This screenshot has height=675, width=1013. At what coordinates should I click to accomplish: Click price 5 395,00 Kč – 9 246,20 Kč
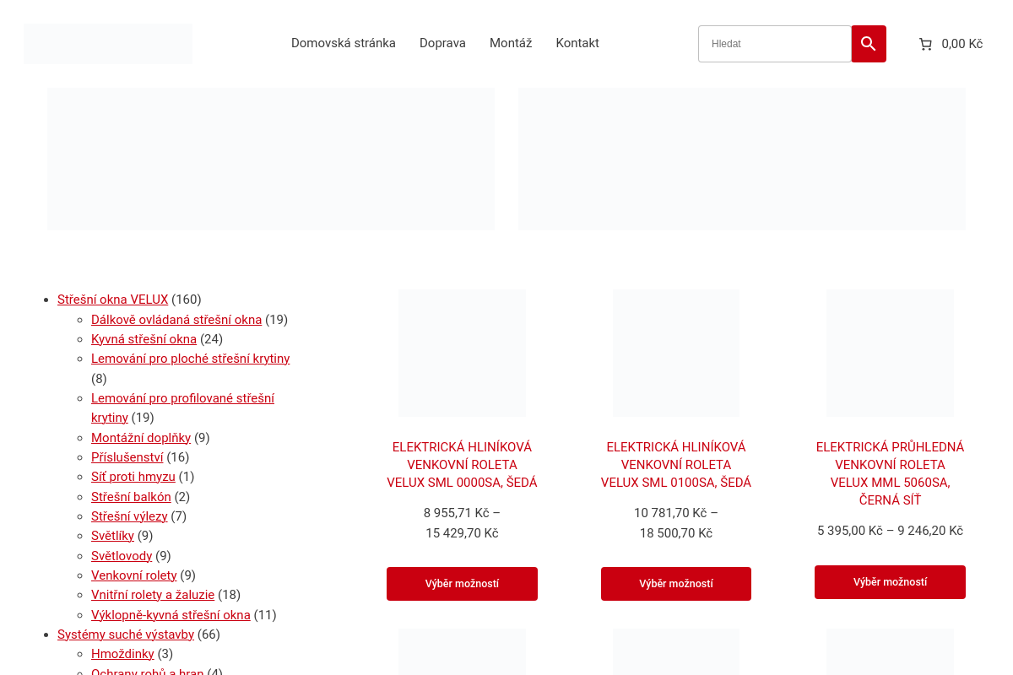pos(890,531)
